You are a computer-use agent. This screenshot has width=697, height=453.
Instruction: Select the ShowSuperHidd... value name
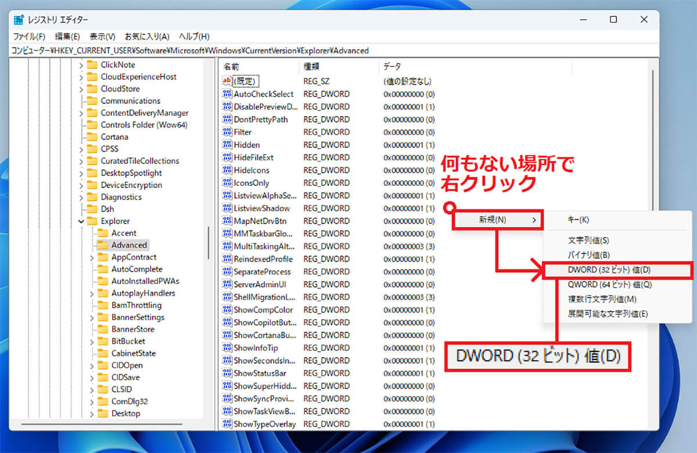[x=265, y=386]
